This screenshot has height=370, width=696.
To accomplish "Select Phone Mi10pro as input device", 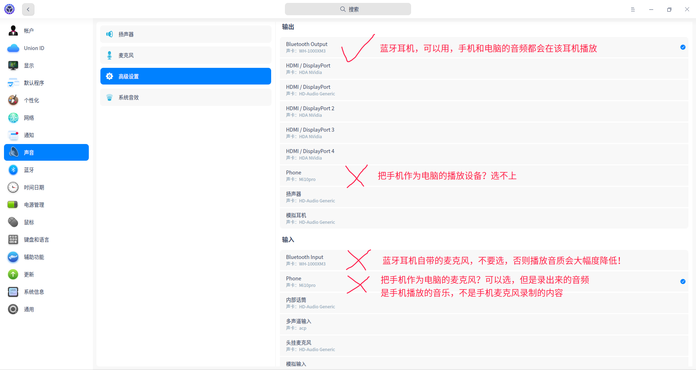I will (484, 281).
